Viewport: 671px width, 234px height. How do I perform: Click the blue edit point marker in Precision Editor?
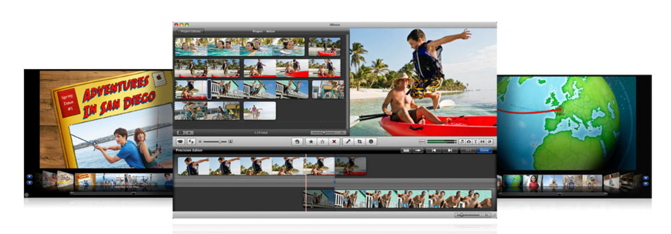(x=334, y=182)
